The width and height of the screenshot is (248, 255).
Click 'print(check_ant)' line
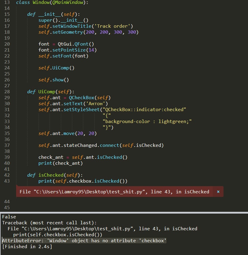tap(61, 163)
